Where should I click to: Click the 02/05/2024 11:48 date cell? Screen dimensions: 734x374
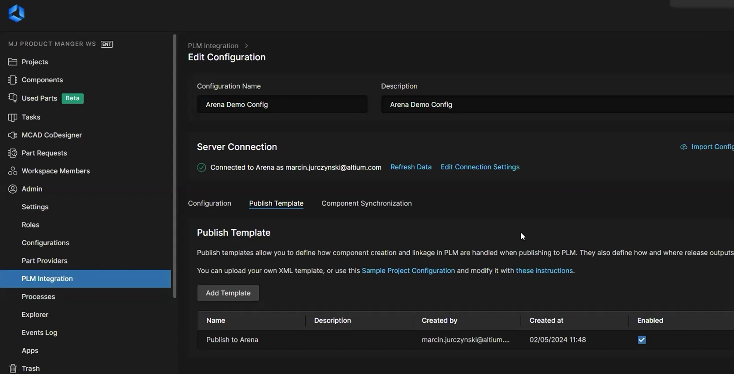point(558,340)
